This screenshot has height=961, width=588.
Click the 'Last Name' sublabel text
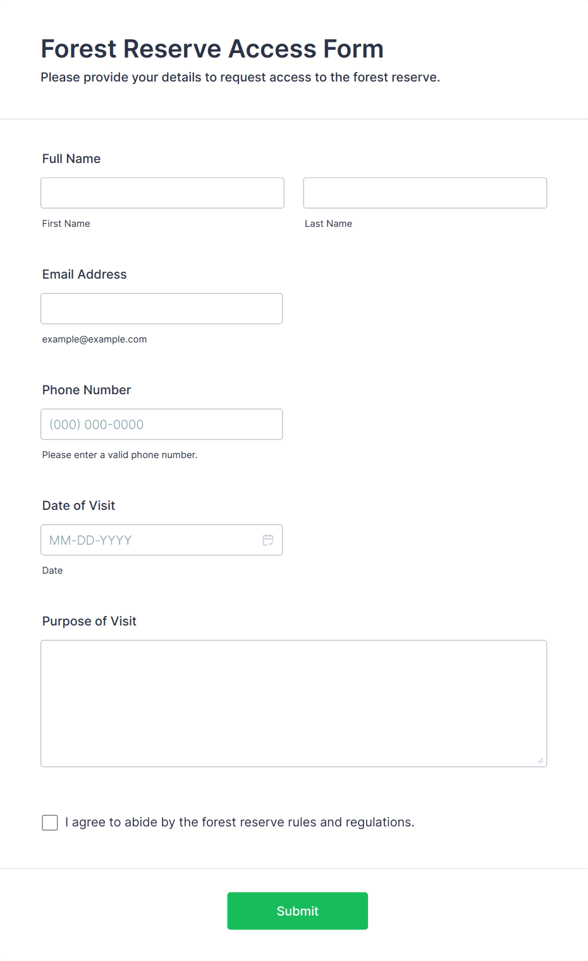coord(329,224)
